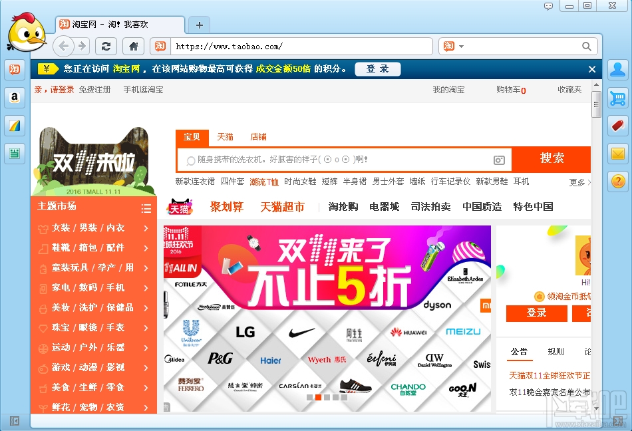
Task: Open the red tag icon in right sidebar
Action: tap(617, 126)
